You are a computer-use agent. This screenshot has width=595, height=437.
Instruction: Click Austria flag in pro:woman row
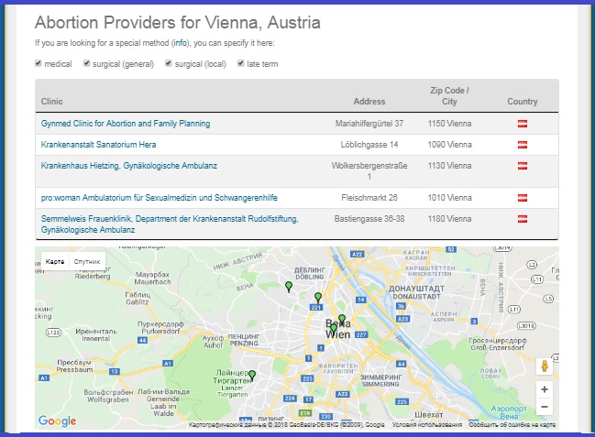[523, 198]
